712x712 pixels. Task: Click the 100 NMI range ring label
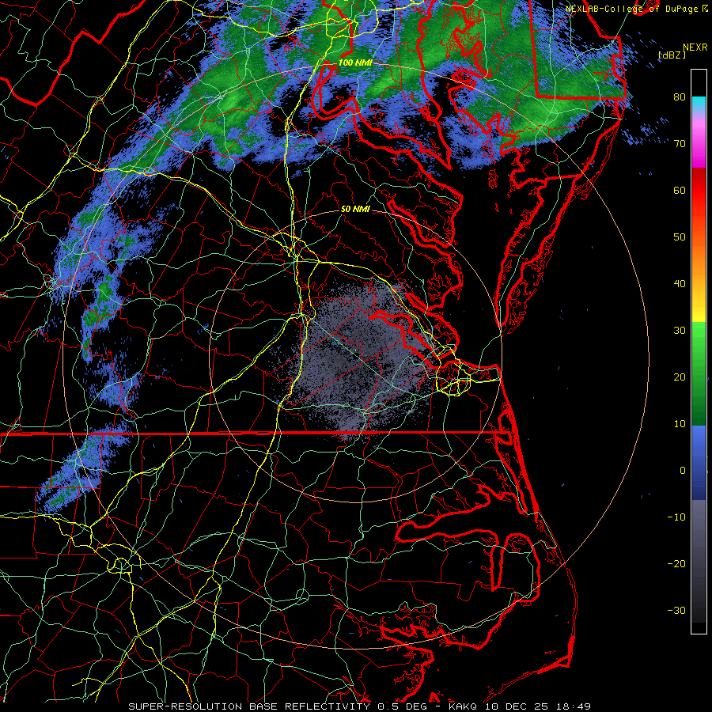[x=355, y=62]
